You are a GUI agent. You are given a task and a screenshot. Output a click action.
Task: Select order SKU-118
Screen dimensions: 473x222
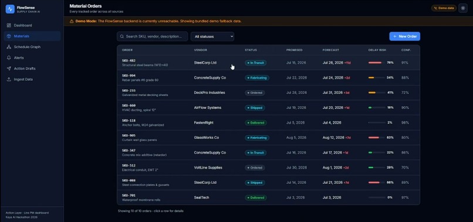[268, 122]
